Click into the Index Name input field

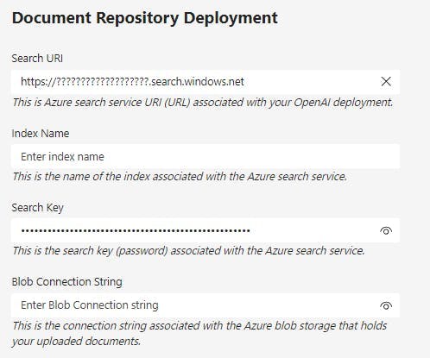(x=206, y=156)
